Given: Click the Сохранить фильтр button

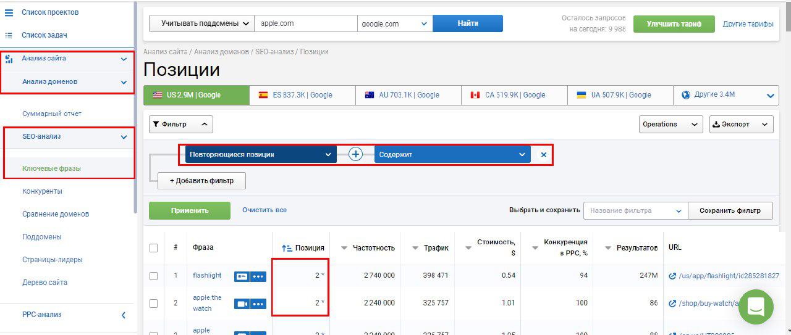Looking at the screenshot, I should pos(730,210).
